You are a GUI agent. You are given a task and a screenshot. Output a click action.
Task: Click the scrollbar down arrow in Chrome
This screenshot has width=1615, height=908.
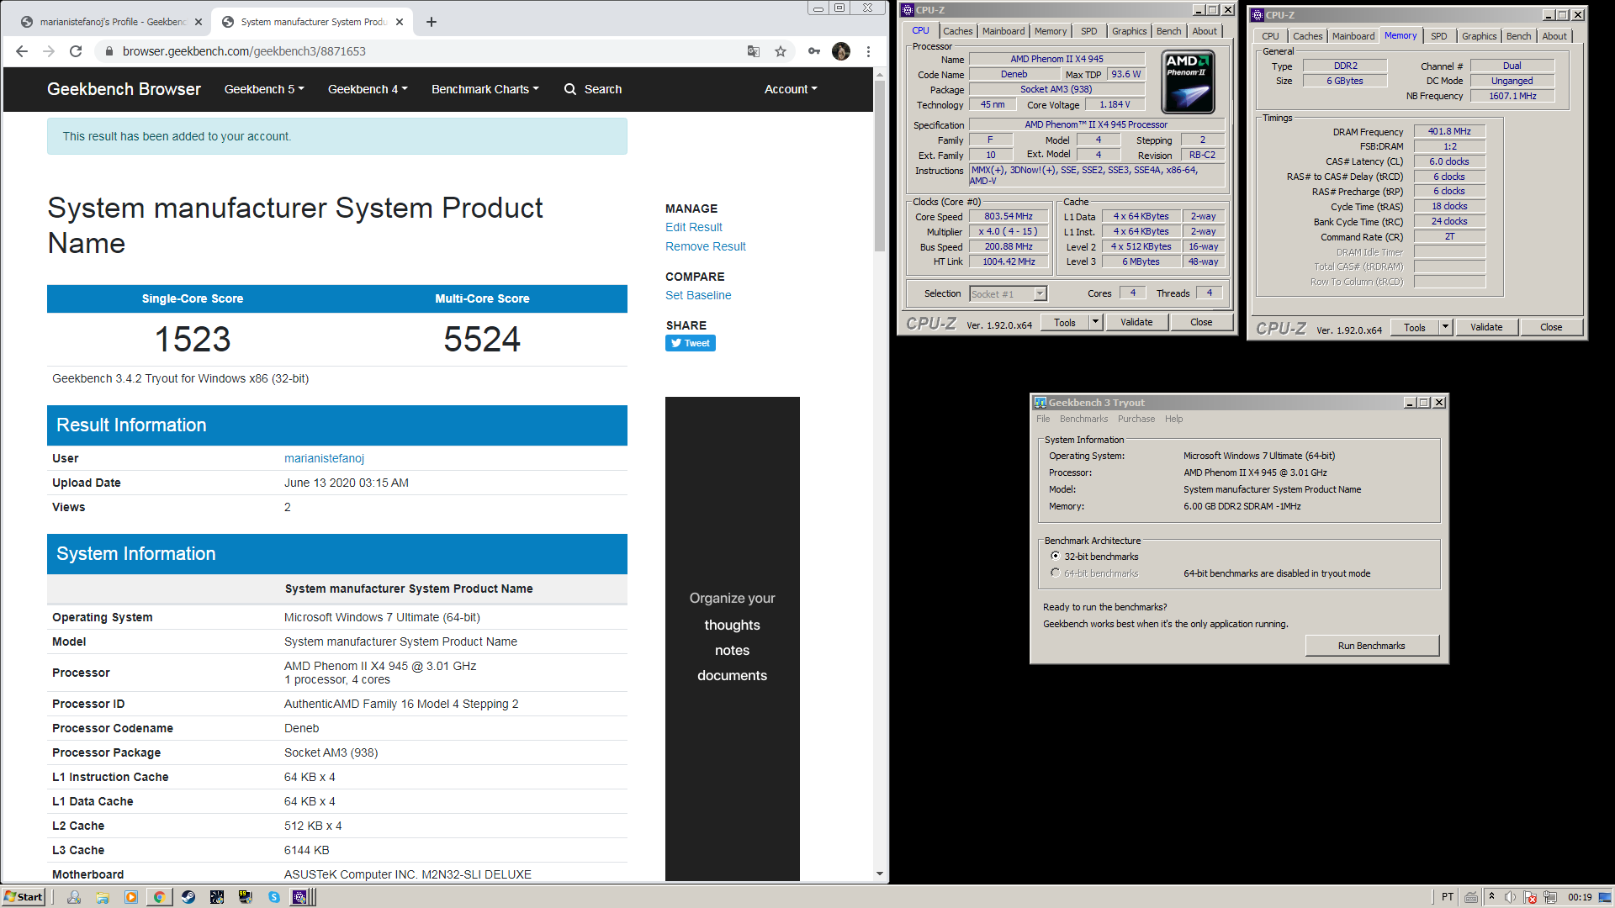coord(880,874)
